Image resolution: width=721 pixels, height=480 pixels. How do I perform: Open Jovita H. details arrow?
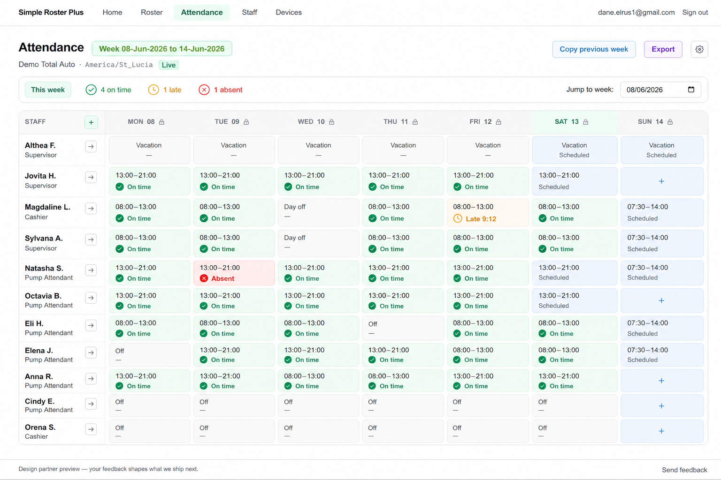pos(91,177)
